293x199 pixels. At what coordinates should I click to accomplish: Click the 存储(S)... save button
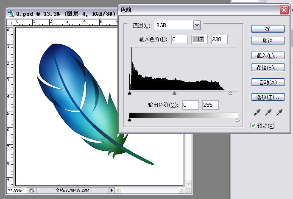click(x=268, y=67)
